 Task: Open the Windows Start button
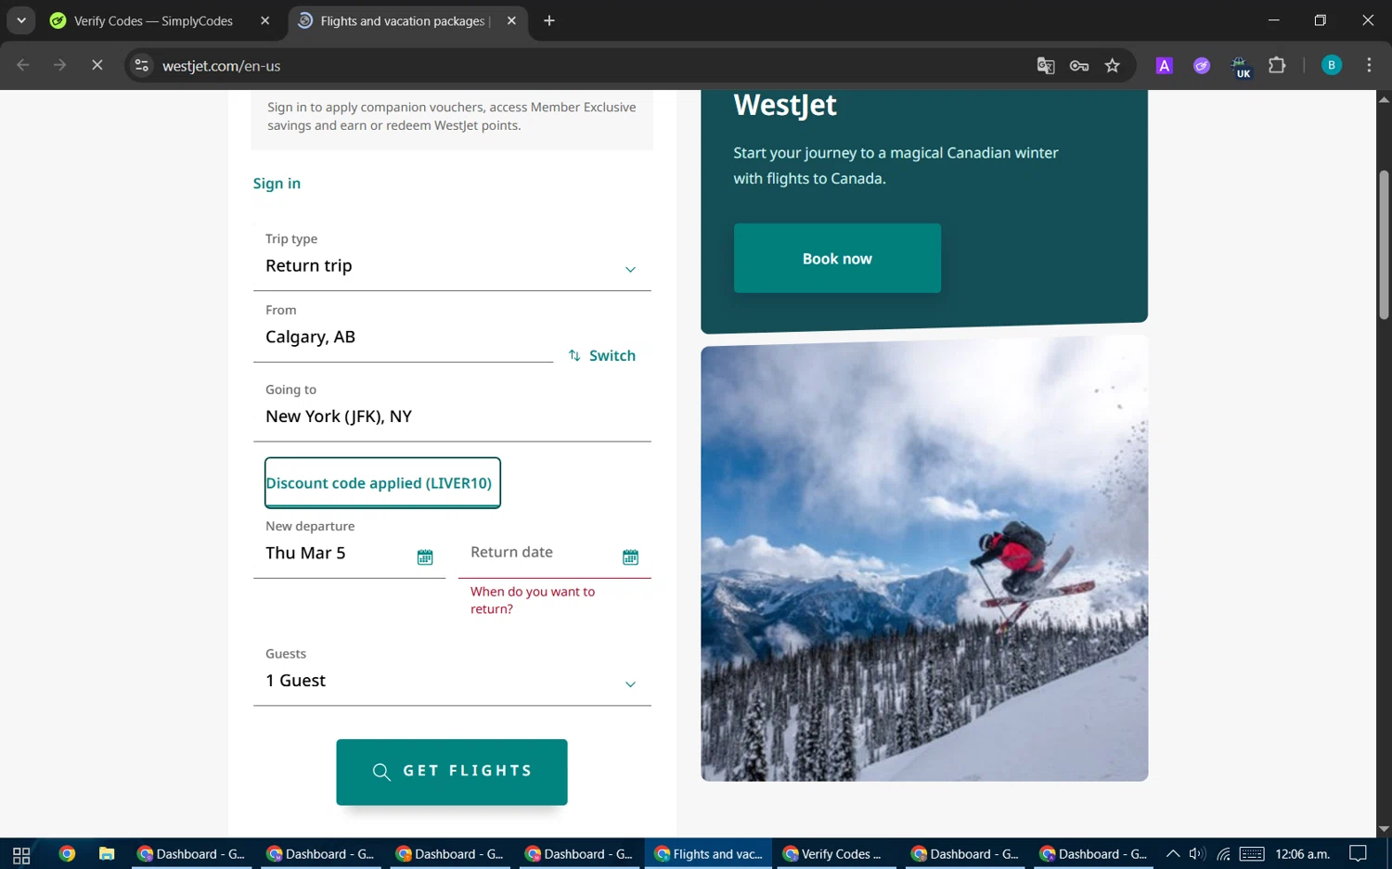[x=21, y=854]
